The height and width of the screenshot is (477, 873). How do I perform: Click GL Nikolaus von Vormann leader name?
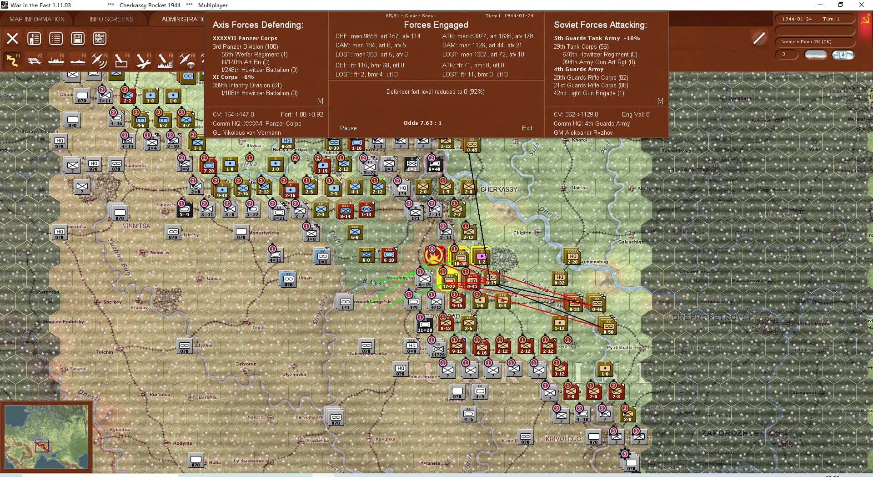pyautogui.click(x=246, y=132)
